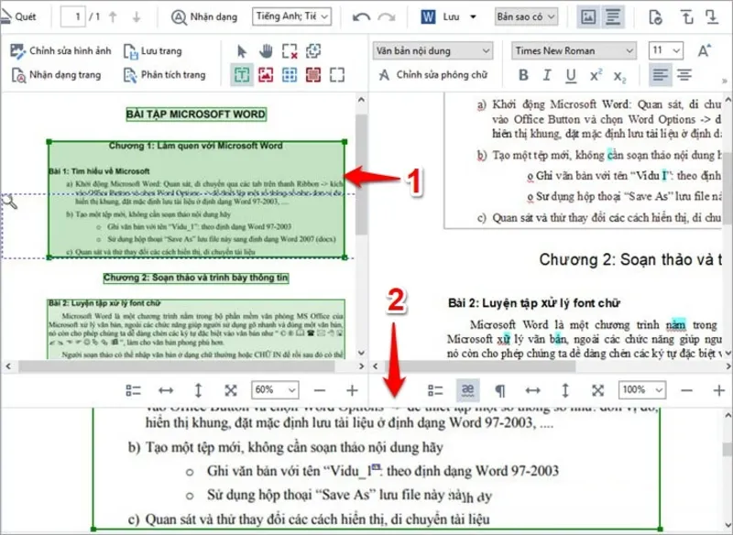
Task: Go to next page with down arrow
Action: coord(136,17)
